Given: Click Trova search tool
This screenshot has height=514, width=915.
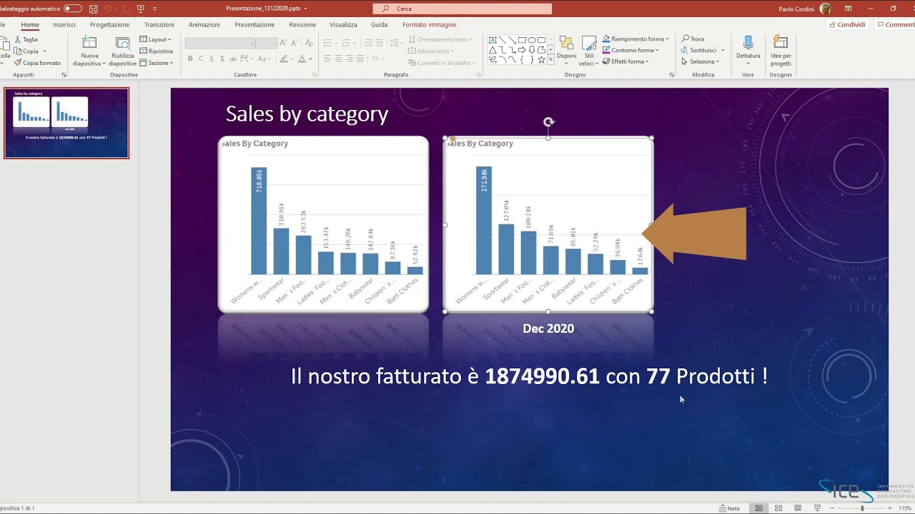Looking at the screenshot, I should (693, 39).
